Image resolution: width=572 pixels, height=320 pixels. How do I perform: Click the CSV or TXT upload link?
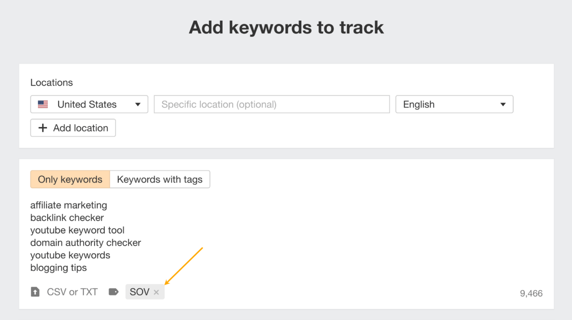(x=72, y=292)
